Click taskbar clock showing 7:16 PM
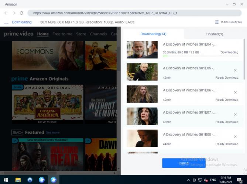Image resolution: width=247 pixels, height=184 pixels. (226, 180)
